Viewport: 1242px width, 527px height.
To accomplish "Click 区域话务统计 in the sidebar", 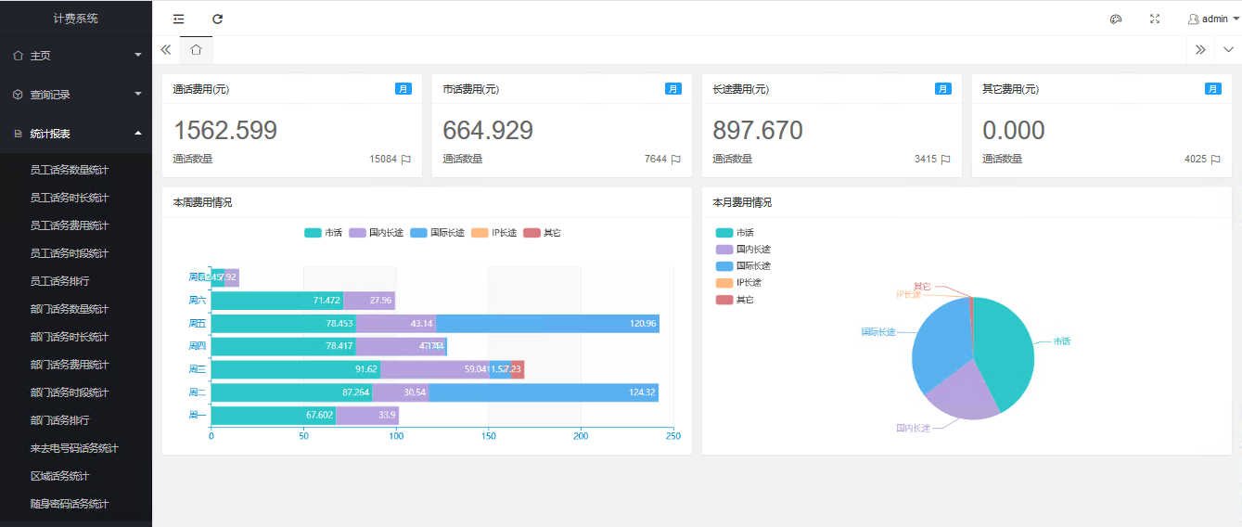I will (59, 476).
